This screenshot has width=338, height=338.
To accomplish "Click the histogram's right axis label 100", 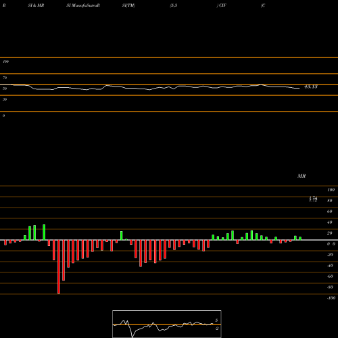I will pos(331,190).
